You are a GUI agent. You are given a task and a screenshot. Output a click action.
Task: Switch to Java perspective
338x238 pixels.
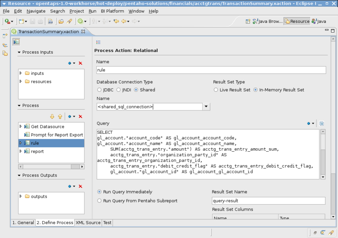click(319, 21)
